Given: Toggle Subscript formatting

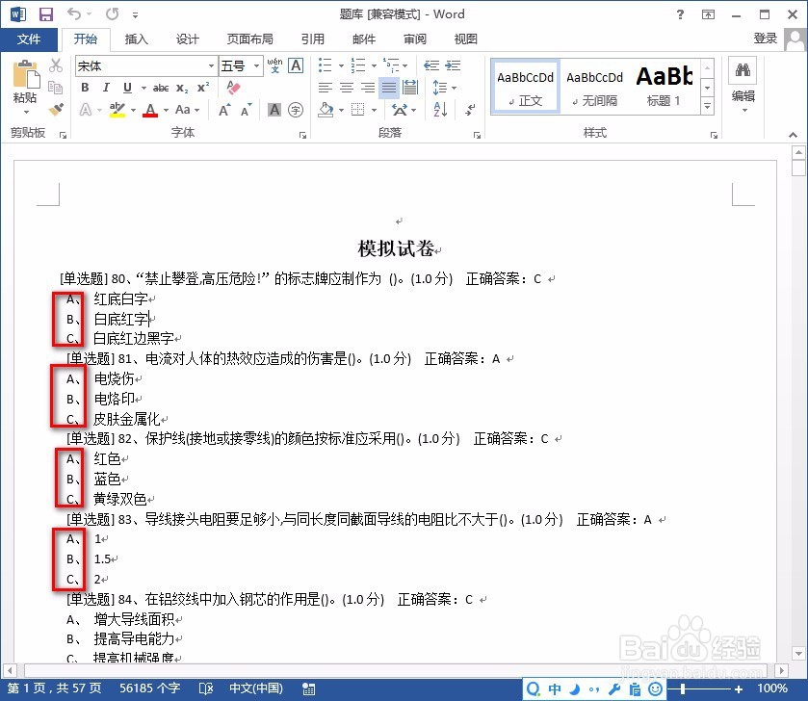Looking at the screenshot, I should tap(182, 88).
